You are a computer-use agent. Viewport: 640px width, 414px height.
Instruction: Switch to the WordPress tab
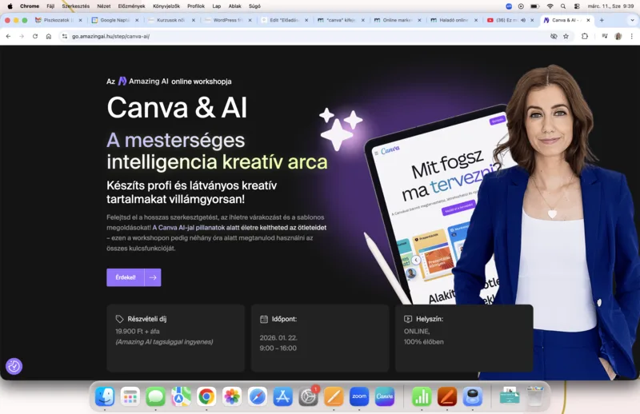(x=226, y=20)
